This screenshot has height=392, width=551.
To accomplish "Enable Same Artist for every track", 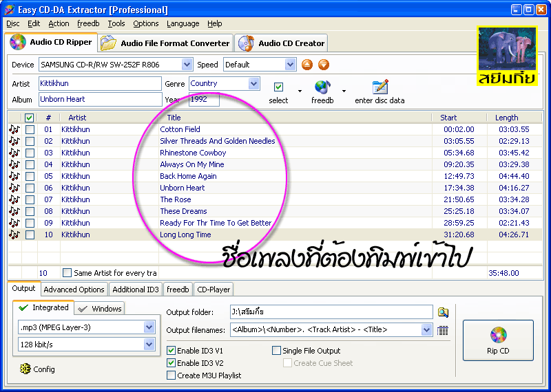I will point(67,272).
